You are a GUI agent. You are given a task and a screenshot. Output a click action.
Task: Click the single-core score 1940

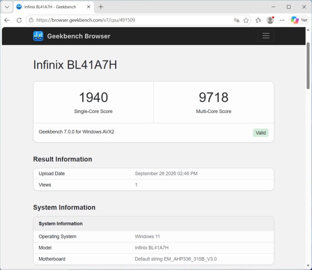(x=93, y=97)
